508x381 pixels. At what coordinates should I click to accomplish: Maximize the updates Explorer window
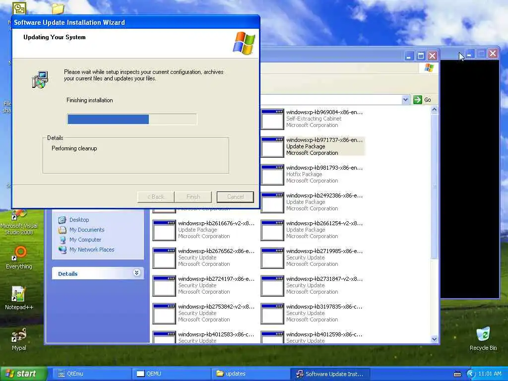coord(421,56)
